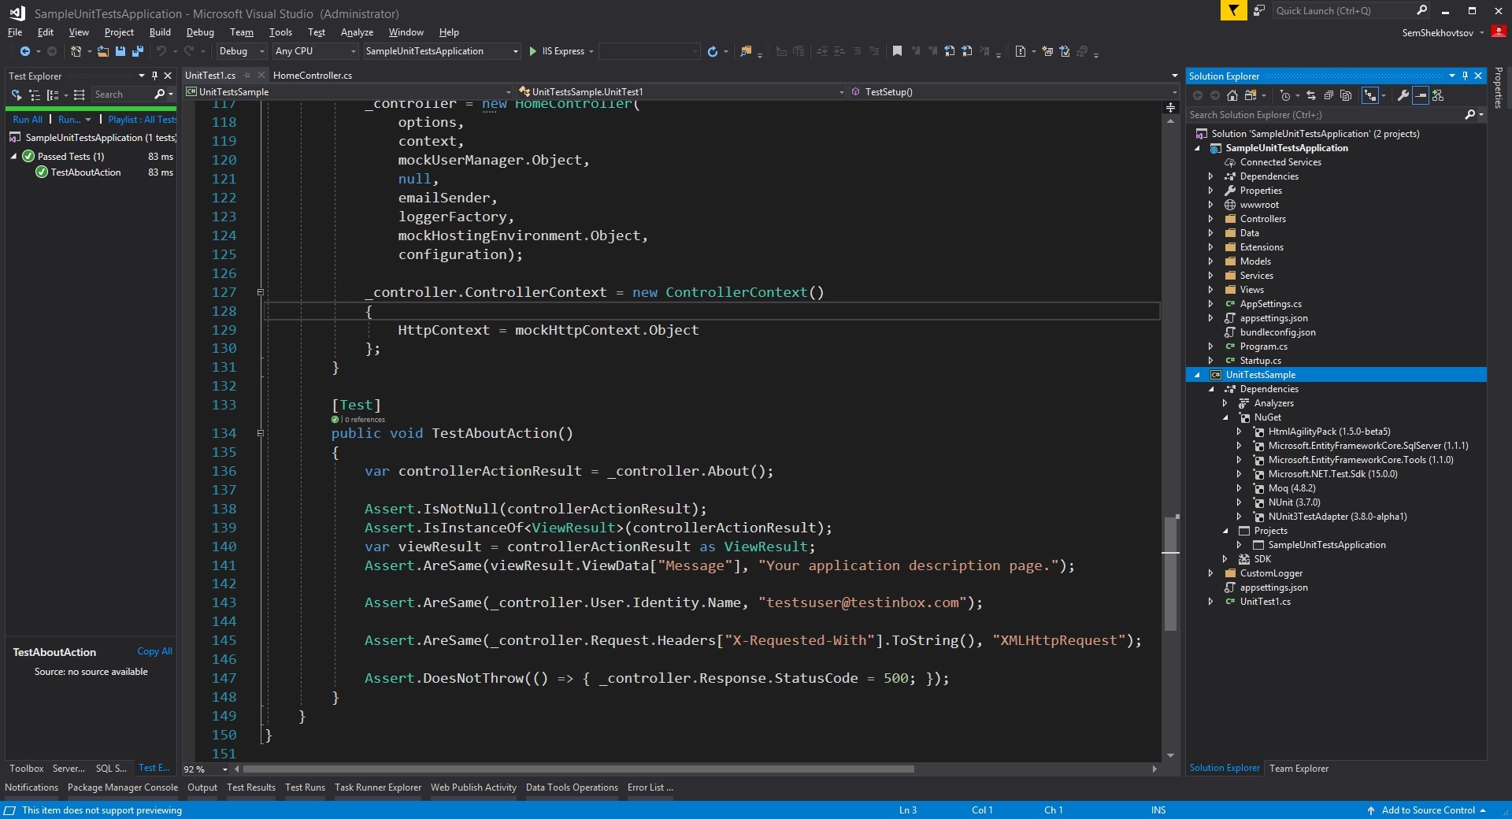Click Collapse All in Solution Explorer toolbar

point(1329,95)
